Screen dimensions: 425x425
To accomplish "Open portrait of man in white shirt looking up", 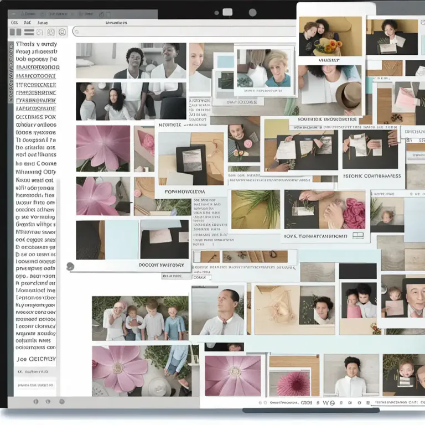I will point(217,310).
